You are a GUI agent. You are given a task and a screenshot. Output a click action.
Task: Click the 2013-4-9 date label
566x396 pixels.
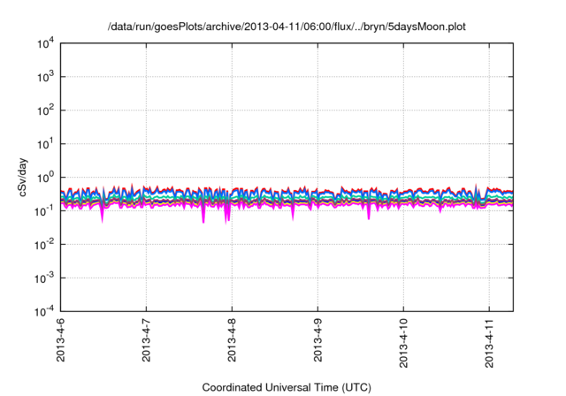[317, 339]
